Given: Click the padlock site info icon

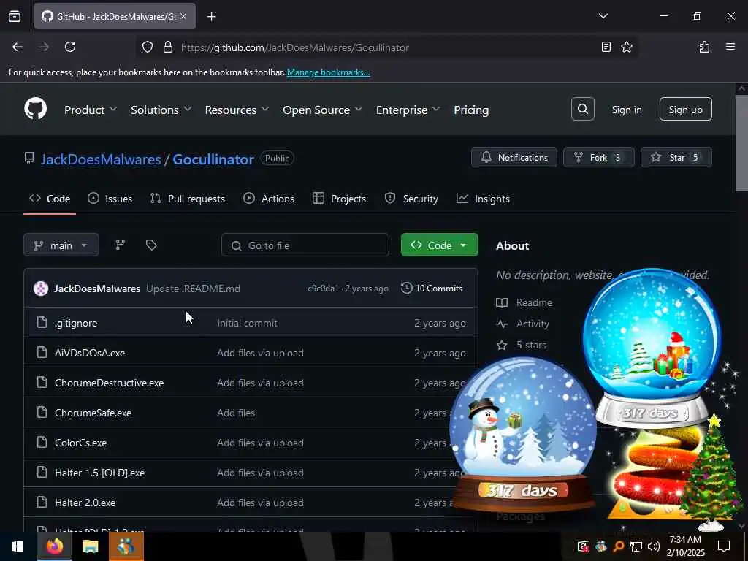Looking at the screenshot, I should point(167,47).
